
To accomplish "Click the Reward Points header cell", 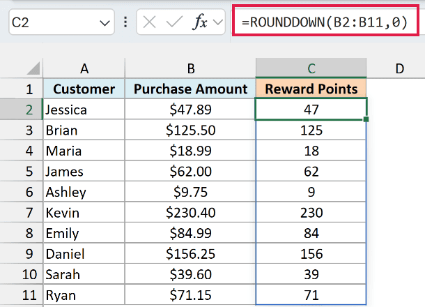I will 311,89.
